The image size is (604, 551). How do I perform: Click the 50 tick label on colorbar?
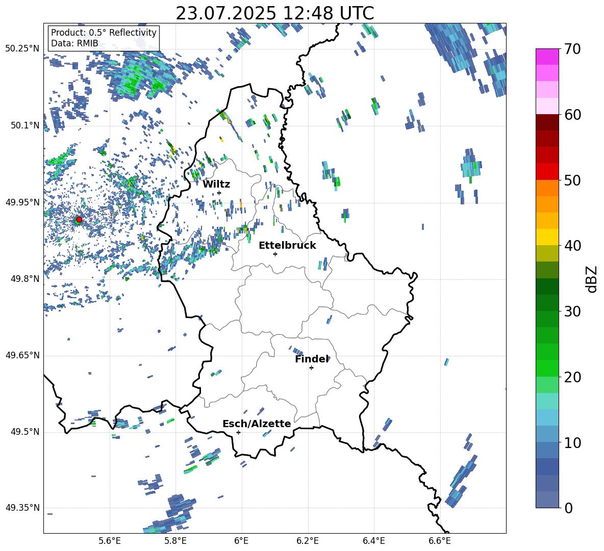pos(572,180)
